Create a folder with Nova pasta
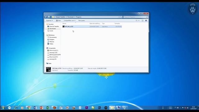 (81, 21)
